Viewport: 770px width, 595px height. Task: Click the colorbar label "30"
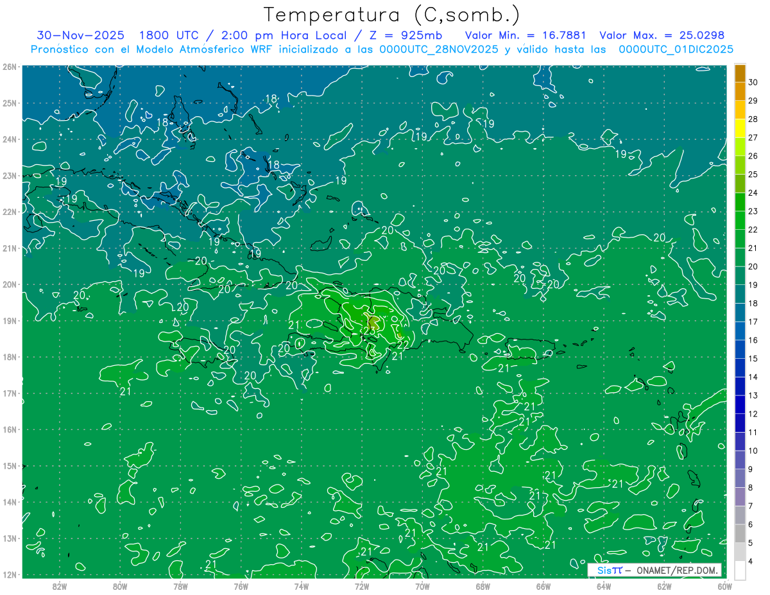(x=753, y=82)
